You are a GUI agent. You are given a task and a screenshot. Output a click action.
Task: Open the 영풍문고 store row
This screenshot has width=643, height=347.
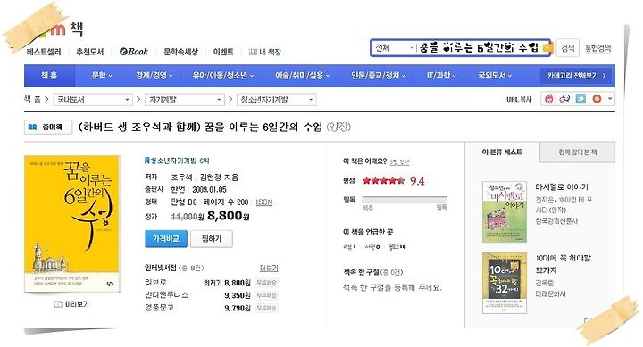pos(211,308)
